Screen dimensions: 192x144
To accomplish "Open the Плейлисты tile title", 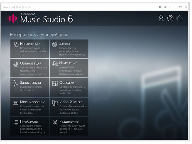I will [x=29, y=121].
